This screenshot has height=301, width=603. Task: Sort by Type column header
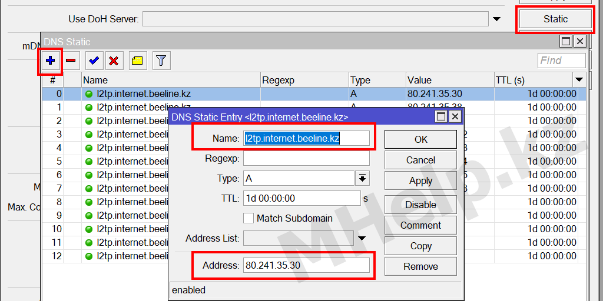(x=377, y=80)
